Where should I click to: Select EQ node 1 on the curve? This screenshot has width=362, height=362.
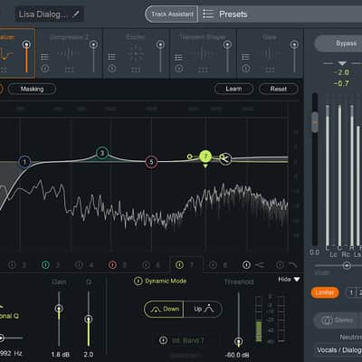24,162
